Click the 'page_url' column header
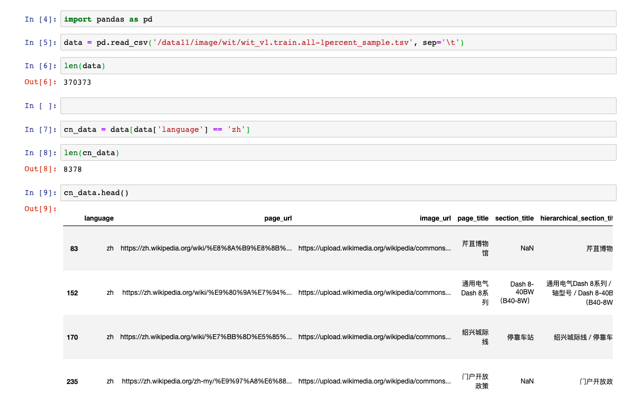 tap(278, 218)
